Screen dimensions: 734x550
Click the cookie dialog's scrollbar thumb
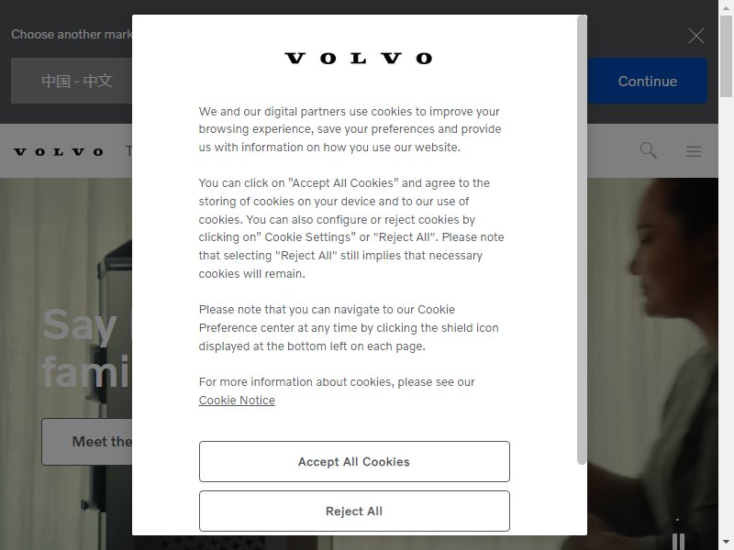[582, 239]
